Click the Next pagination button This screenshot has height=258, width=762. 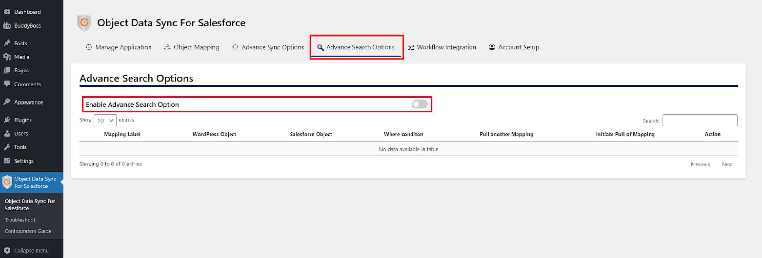coord(727,164)
